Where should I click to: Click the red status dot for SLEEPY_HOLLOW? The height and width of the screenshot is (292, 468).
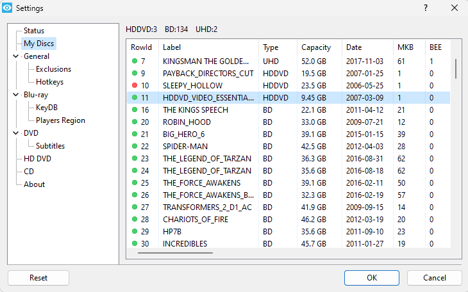tap(135, 86)
